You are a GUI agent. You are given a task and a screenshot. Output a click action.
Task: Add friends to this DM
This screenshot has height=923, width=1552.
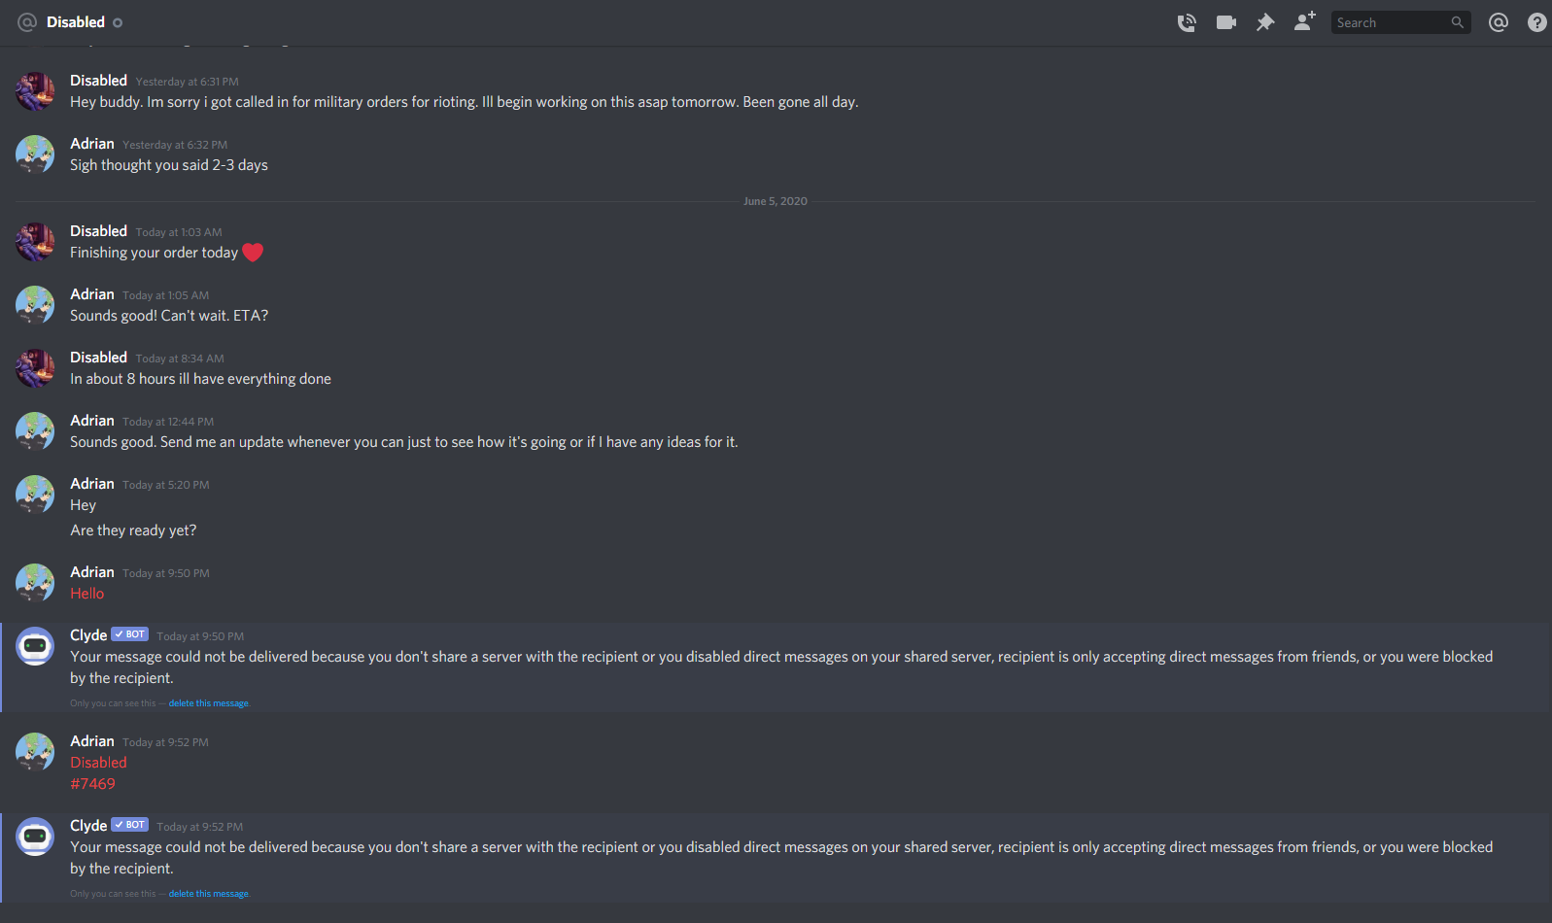click(x=1304, y=21)
